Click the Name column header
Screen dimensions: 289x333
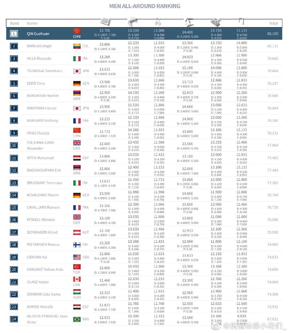pos(32,24)
